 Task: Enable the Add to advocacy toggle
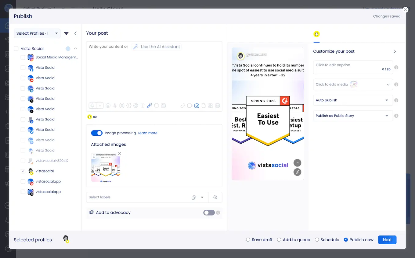pos(209,213)
